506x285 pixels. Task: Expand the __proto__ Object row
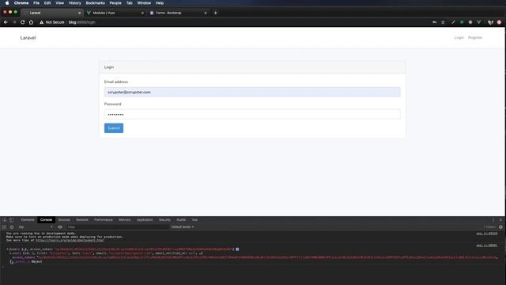pos(12,262)
